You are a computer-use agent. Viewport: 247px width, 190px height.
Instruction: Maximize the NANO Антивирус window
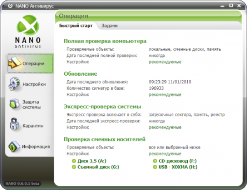coord(231,6)
